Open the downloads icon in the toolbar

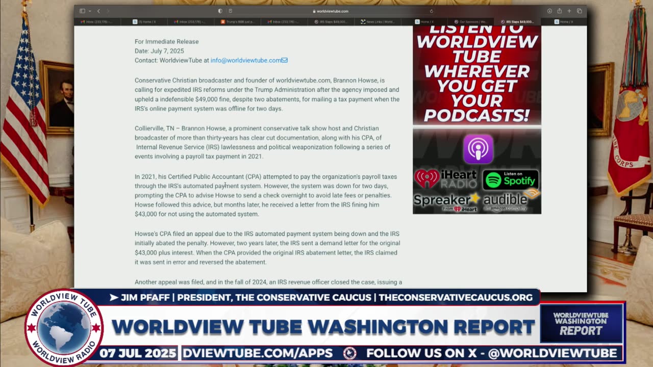549,11
